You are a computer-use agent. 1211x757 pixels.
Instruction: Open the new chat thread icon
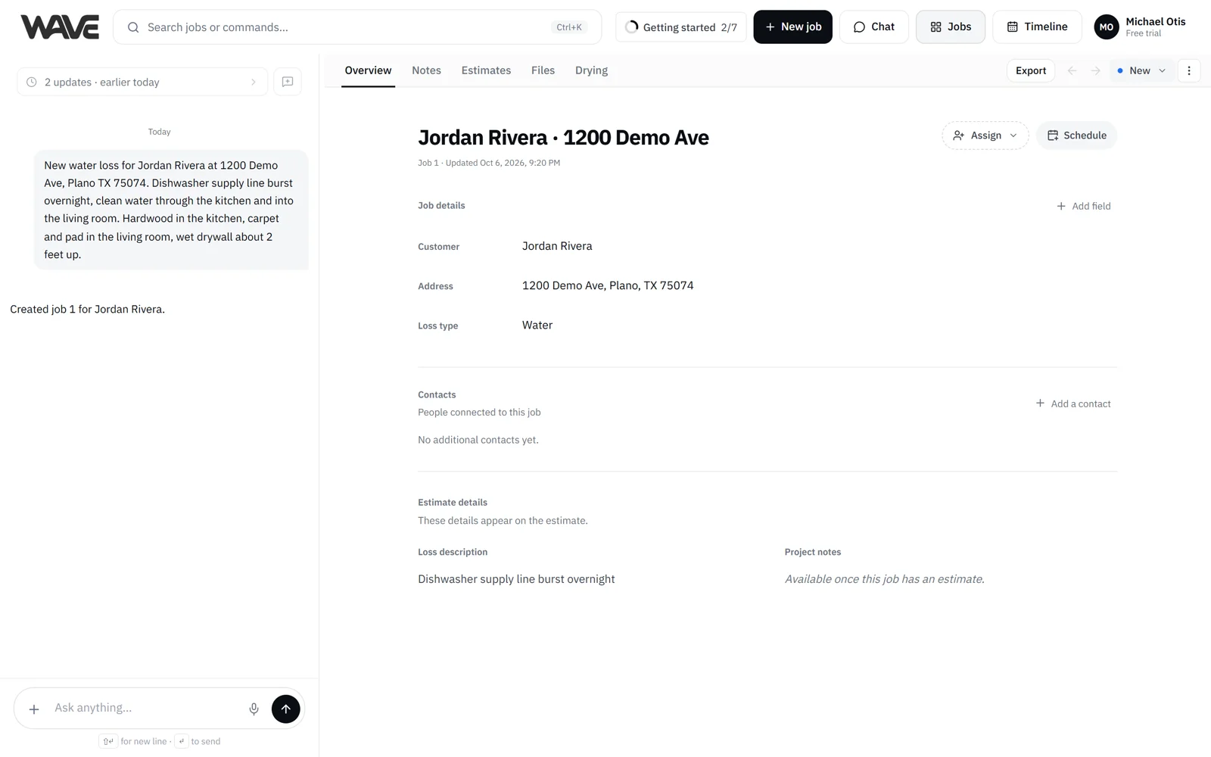(288, 82)
